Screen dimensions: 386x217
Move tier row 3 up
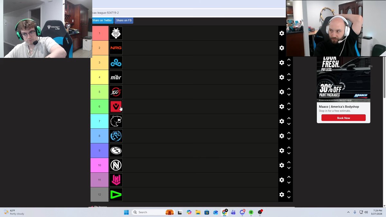(289, 60)
